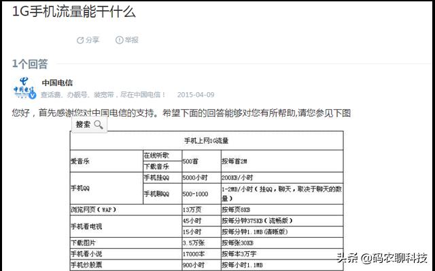435x271 pixels.
Task: Click the 17000本 table cell
Action: pos(201,254)
